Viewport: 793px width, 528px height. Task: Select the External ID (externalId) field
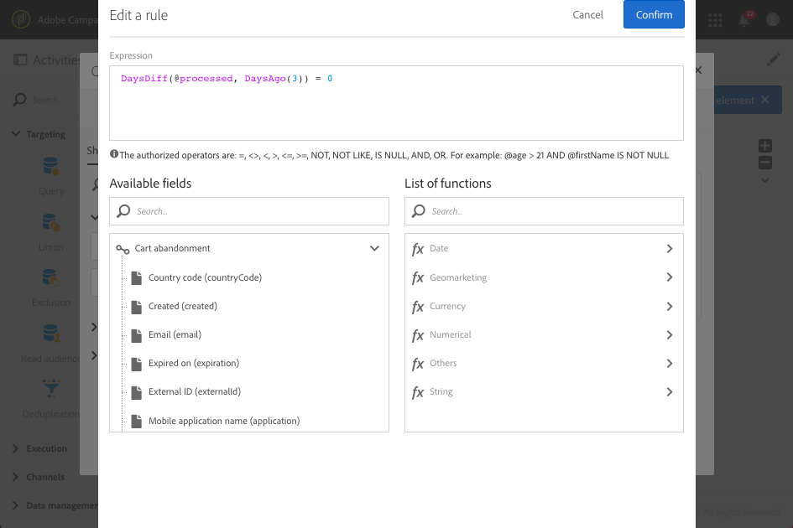pos(194,391)
